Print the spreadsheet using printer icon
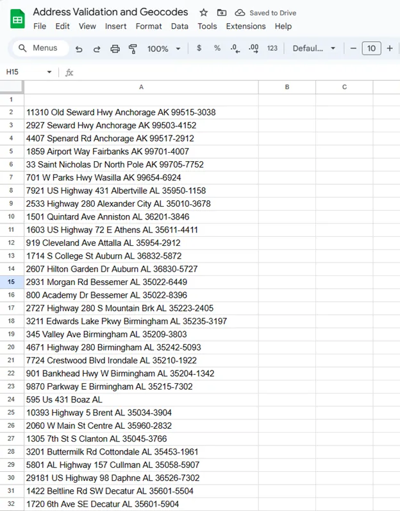The width and height of the screenshot is (400, 511). (x=115, y=49)
